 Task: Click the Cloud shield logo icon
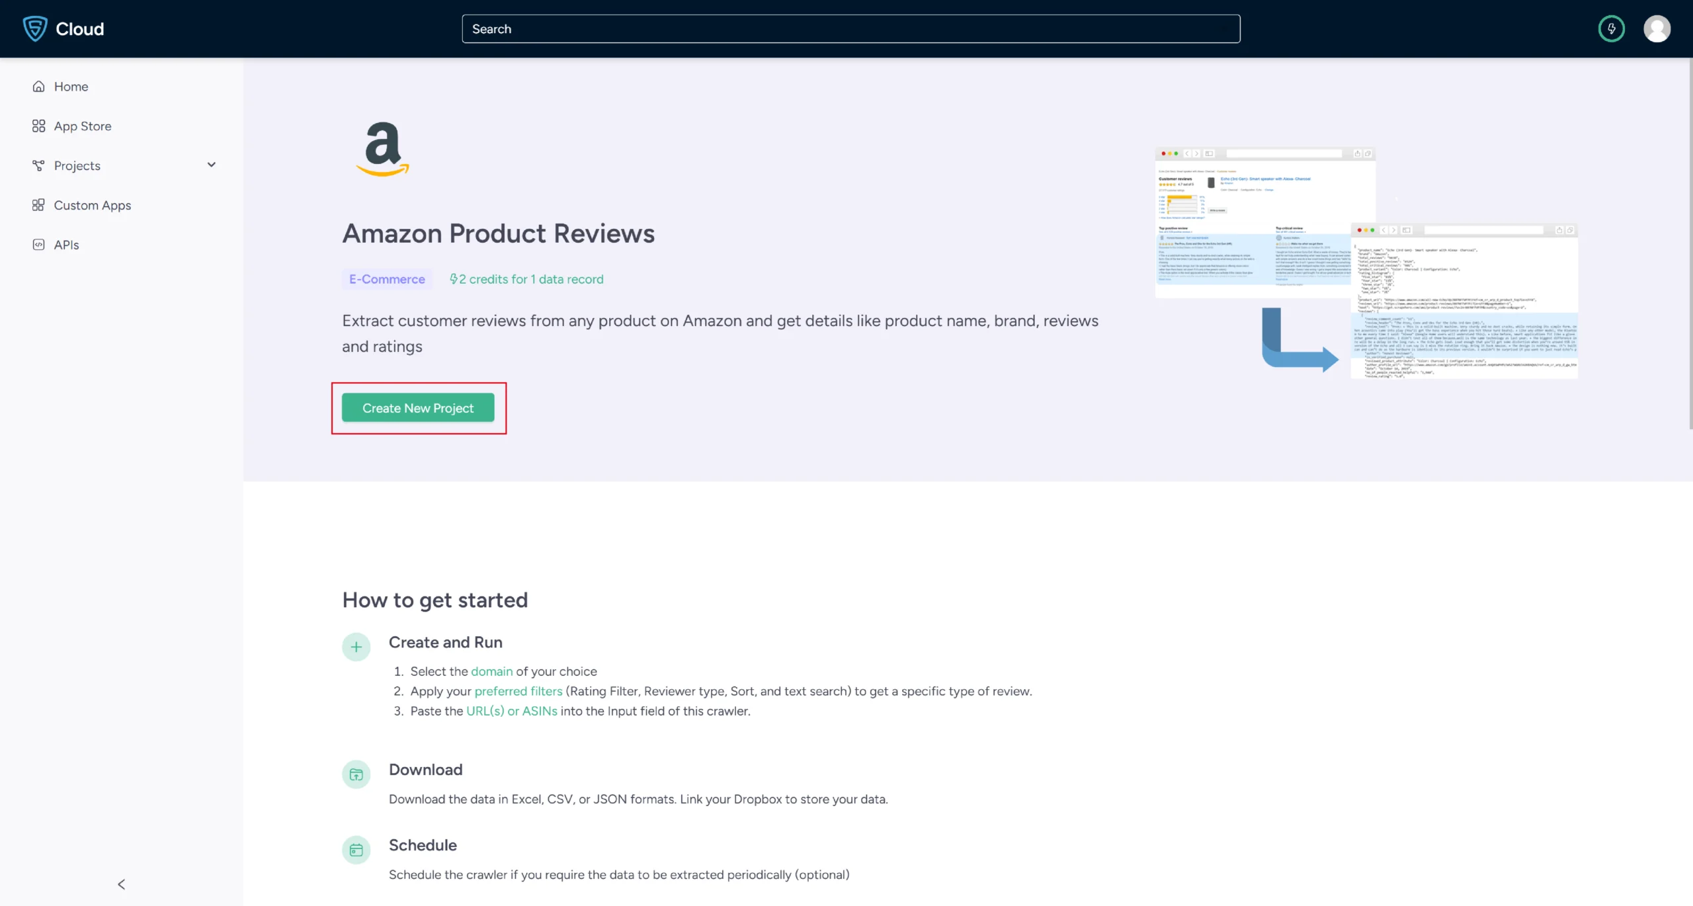pos(35,28)
